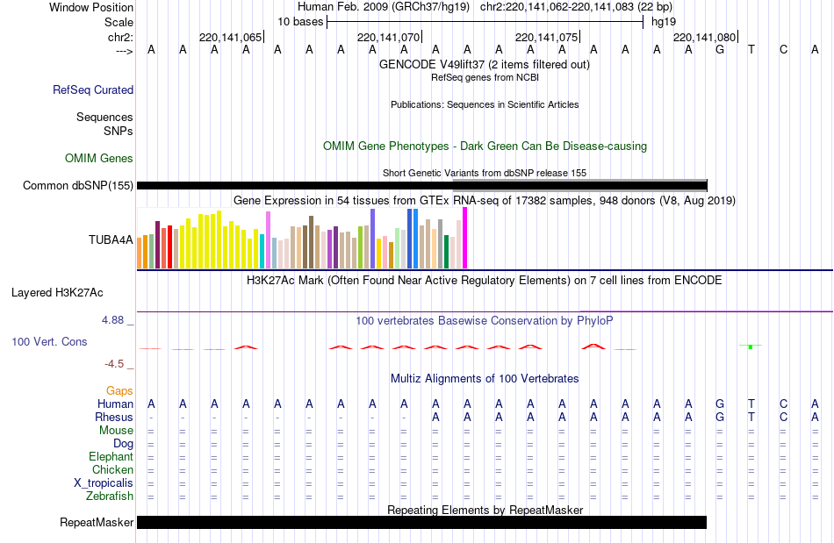Click the Sequences SNPs track label
The image size is (834, 543).
pyautogui.click(x=104, y=124)
